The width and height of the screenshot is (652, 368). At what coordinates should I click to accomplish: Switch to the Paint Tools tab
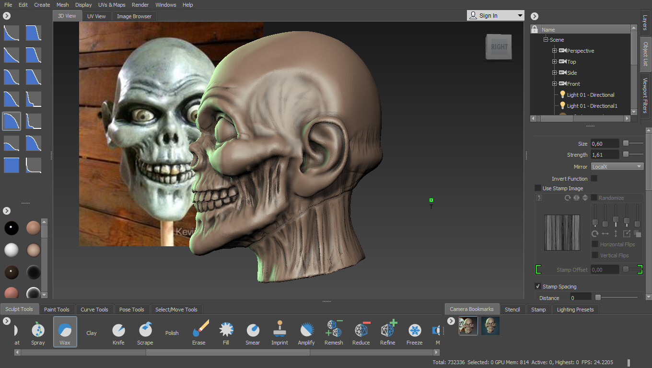click(x=57, y=310)
